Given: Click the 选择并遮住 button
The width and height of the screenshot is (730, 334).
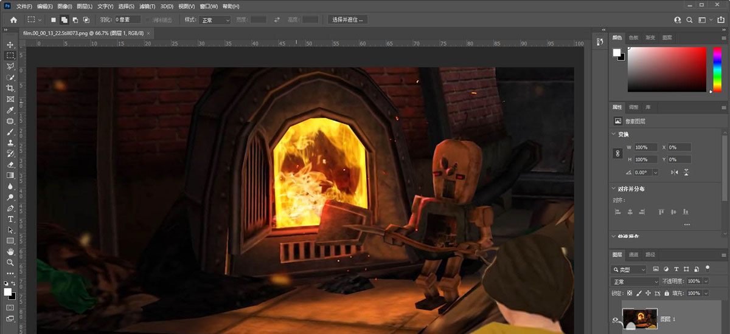Looking at the screenshot, I should click(x=348, y=20).
